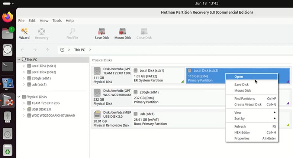293x158 pixels.
Task: Open the Terminal from the dock
Action: 7,67
